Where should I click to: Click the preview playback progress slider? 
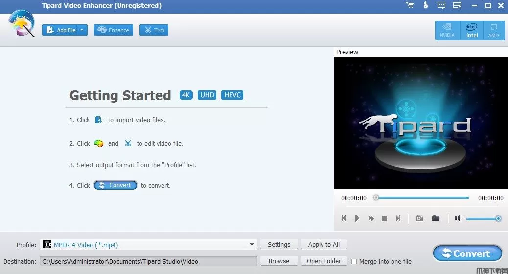pyautogui.click(x=422, y=198)
